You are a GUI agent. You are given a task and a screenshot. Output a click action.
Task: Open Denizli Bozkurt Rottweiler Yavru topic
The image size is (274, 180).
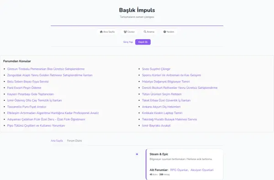(x=179, y=88)
